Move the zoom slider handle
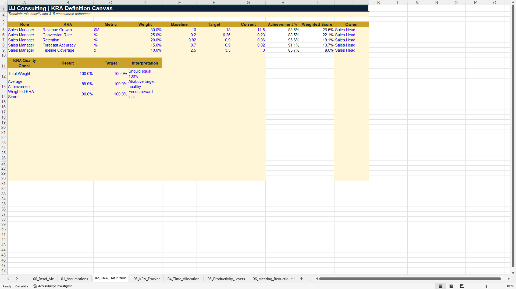Screen dimensions: 516x289 pos(486,286)
